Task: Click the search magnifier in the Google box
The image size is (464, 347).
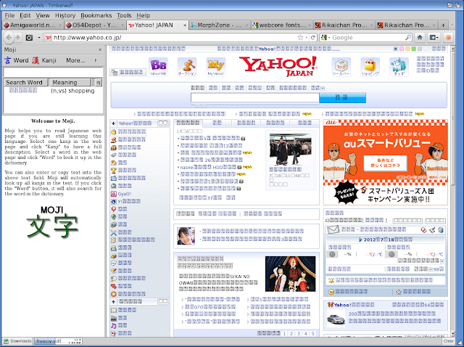Action: (407, 37)
